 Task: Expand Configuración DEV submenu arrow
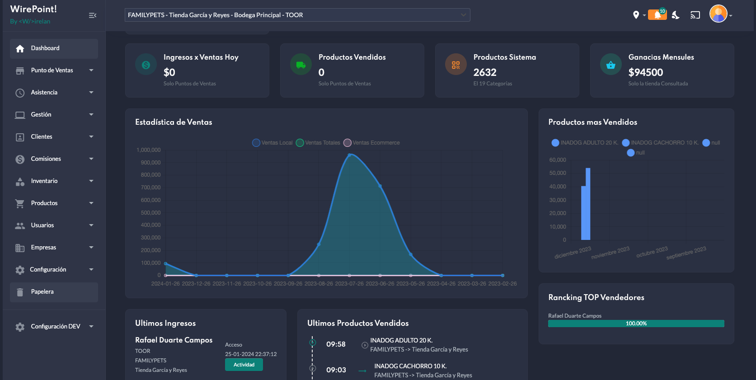[x=91, y=327]
